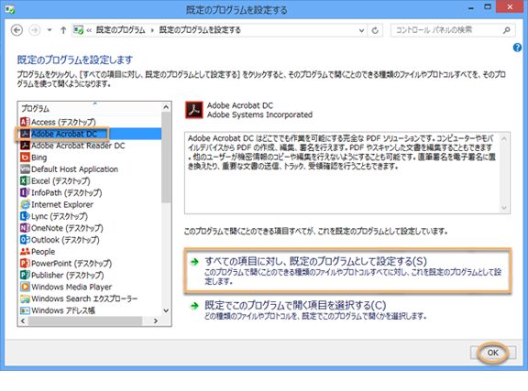Select the "Internet Explorer" text entry

click(x=62, y=204)
